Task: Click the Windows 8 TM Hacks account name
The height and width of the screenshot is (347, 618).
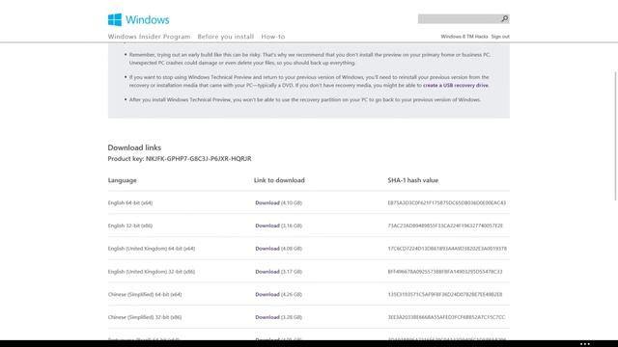Action: 464,37
